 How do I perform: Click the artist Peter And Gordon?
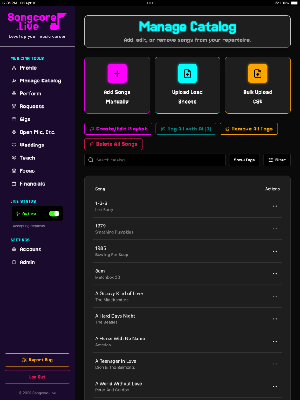coord(112,390)
